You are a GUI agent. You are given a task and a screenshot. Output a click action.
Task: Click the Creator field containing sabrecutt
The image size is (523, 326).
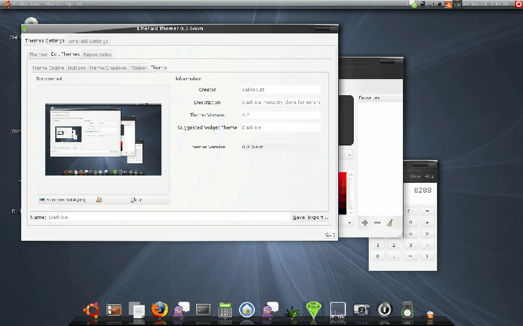tap(281, 90)
